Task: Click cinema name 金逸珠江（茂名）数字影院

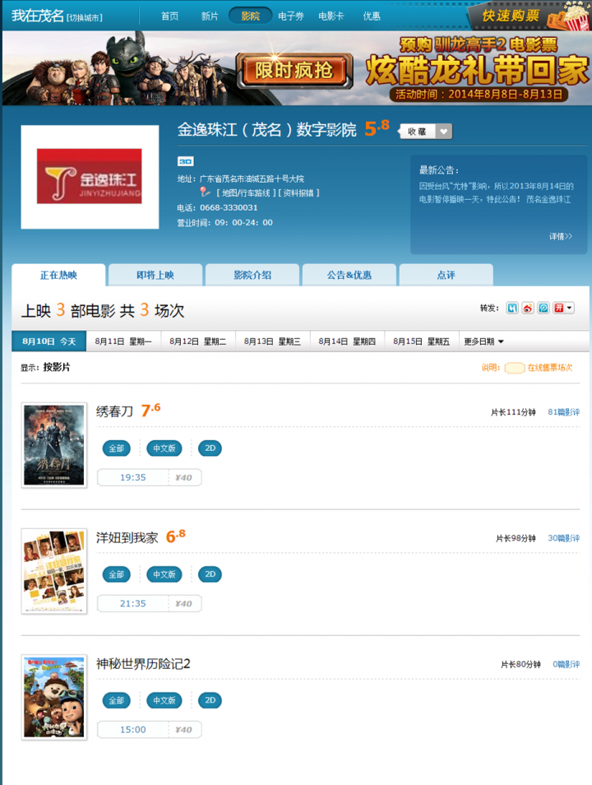Action: tap(266, 130)
